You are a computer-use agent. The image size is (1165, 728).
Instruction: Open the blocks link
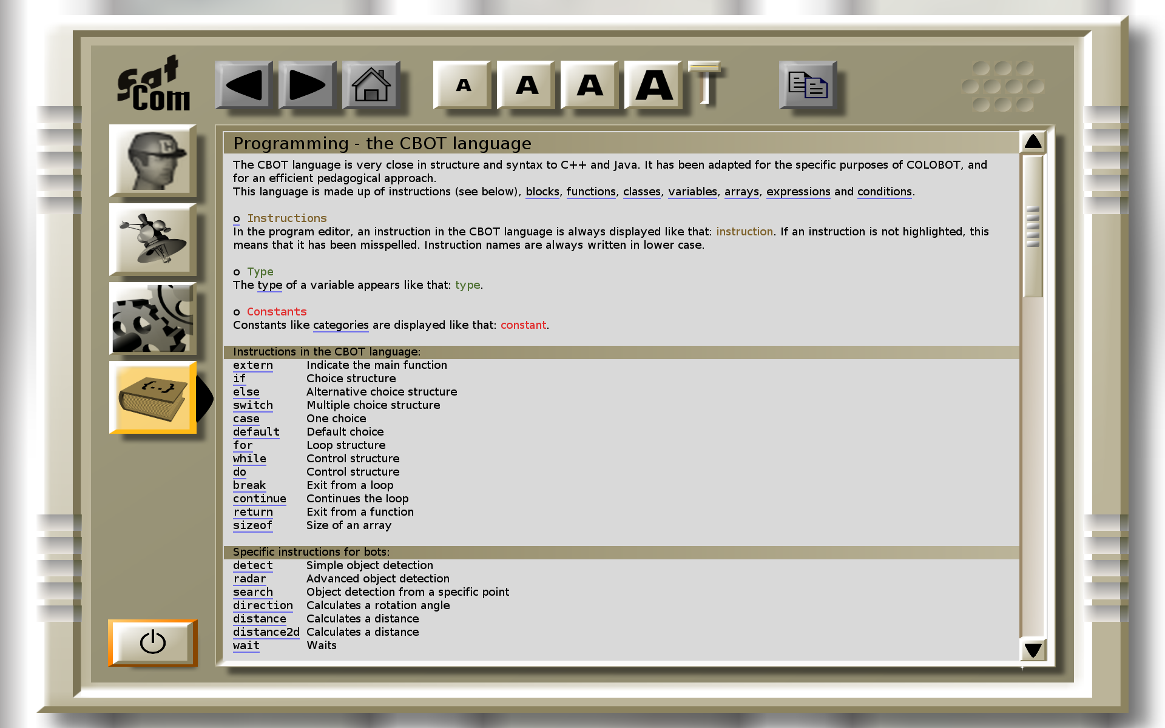click(x=542, y=192)
